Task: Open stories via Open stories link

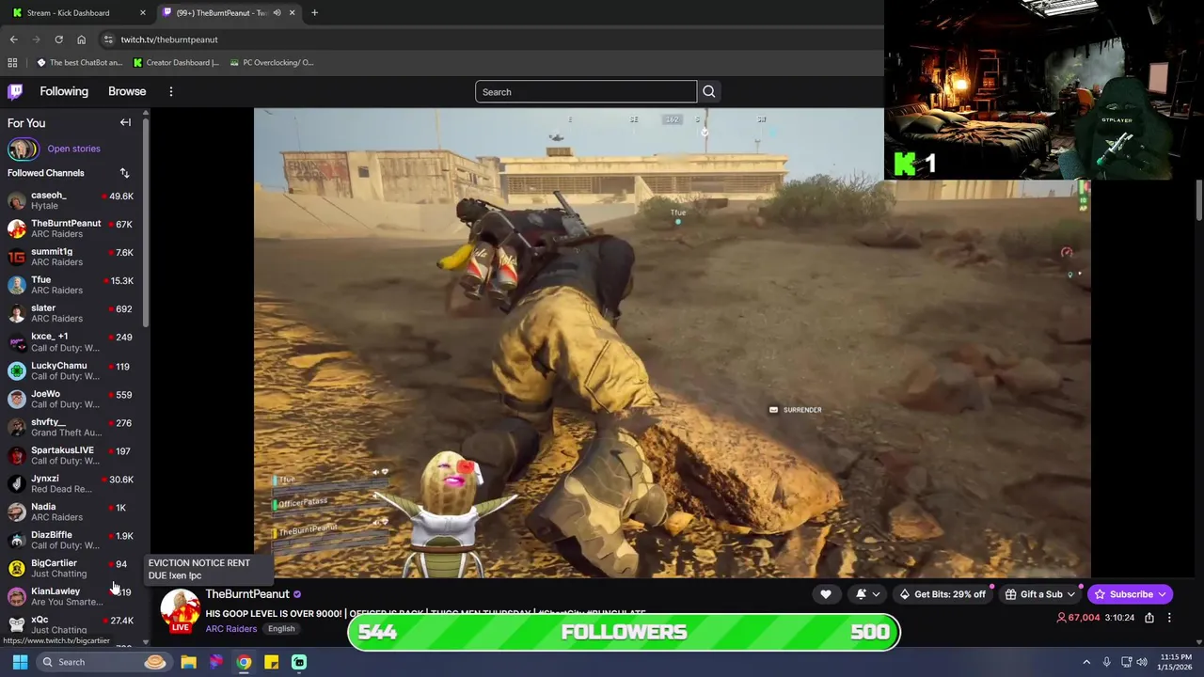Action: pyautogui.click(x=73, y=149)
